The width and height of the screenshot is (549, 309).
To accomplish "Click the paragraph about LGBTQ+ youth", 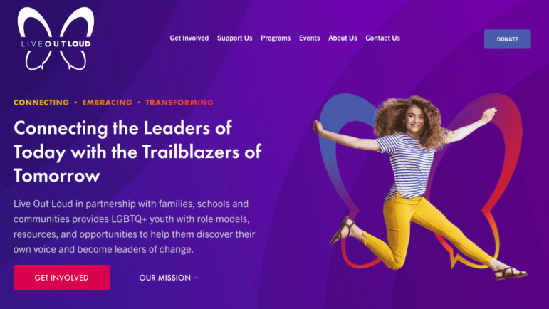I will 135,226.
